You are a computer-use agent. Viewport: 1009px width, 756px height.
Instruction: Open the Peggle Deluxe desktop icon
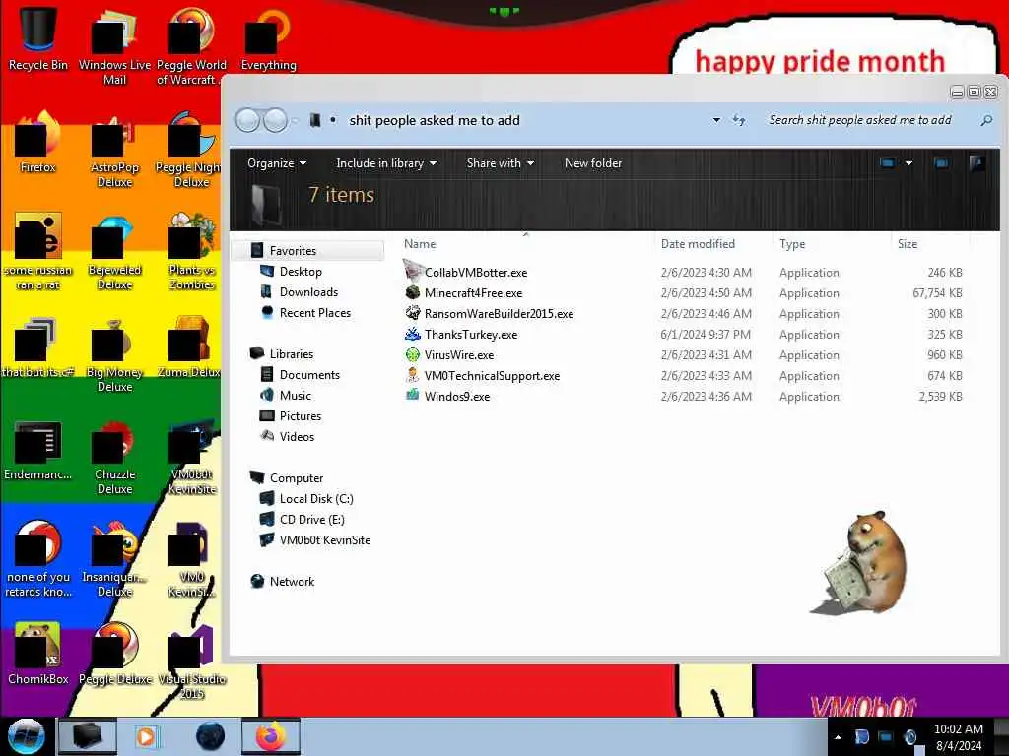click(114, 654)
